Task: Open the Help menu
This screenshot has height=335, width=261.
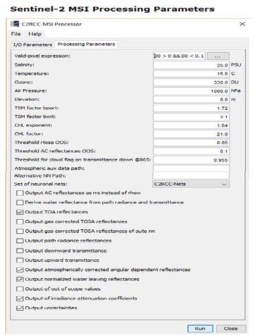Action: point(35,34)
